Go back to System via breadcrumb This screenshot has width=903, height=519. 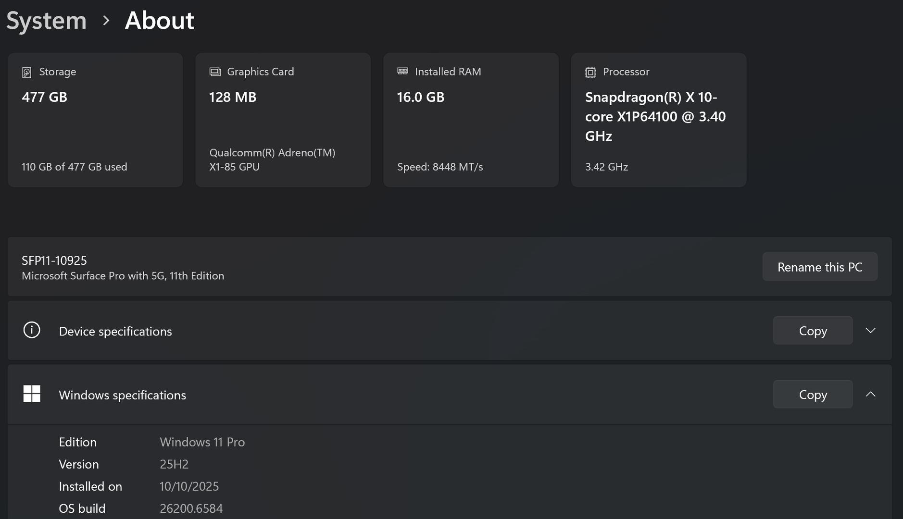click(x=46, y=21)
